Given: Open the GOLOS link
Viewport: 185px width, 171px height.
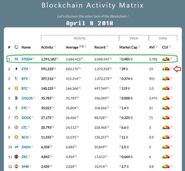Looking at the screenshot, I should point(27,98).
